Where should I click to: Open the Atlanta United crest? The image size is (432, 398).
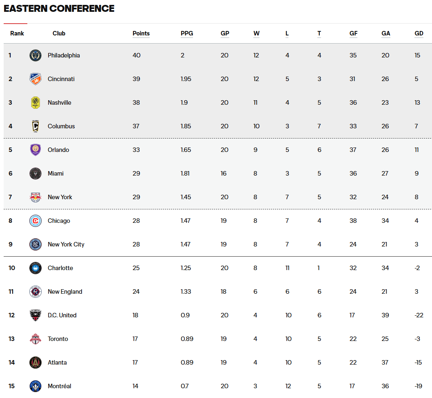35,363
